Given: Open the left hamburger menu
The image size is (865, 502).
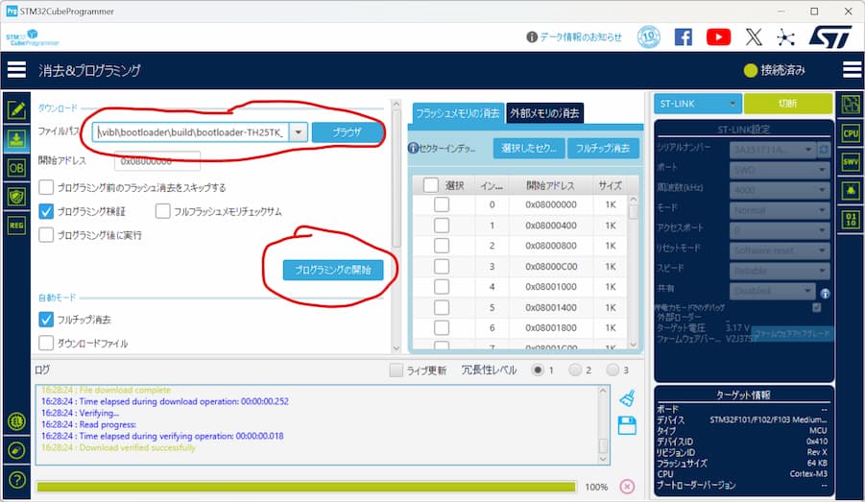Looking at the screenshot, I should (16, 70).
